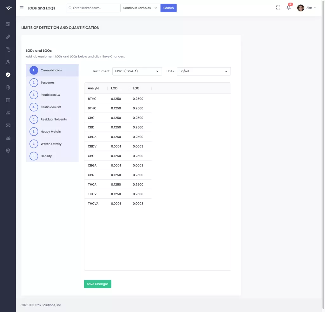
Task: Switch to the Terpenes step
Action: tap(52, 83)
